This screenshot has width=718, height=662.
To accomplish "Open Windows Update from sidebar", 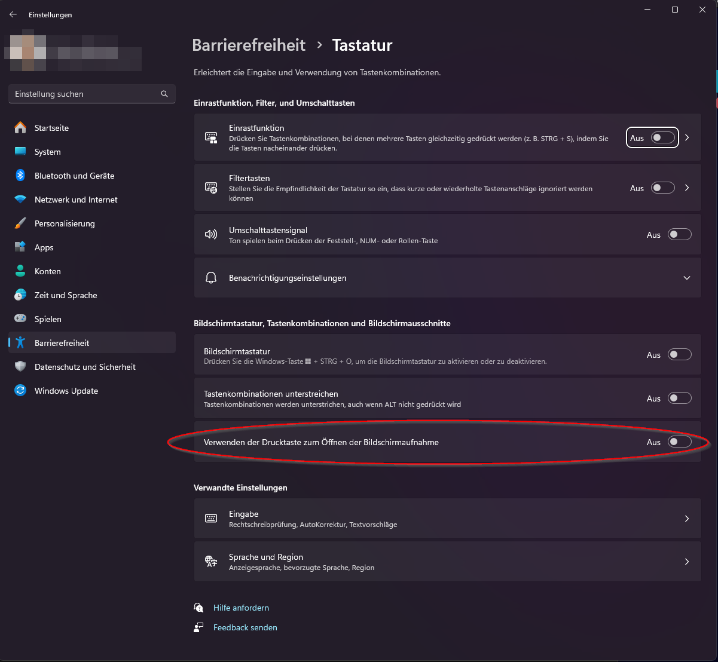I will [66, 390].
